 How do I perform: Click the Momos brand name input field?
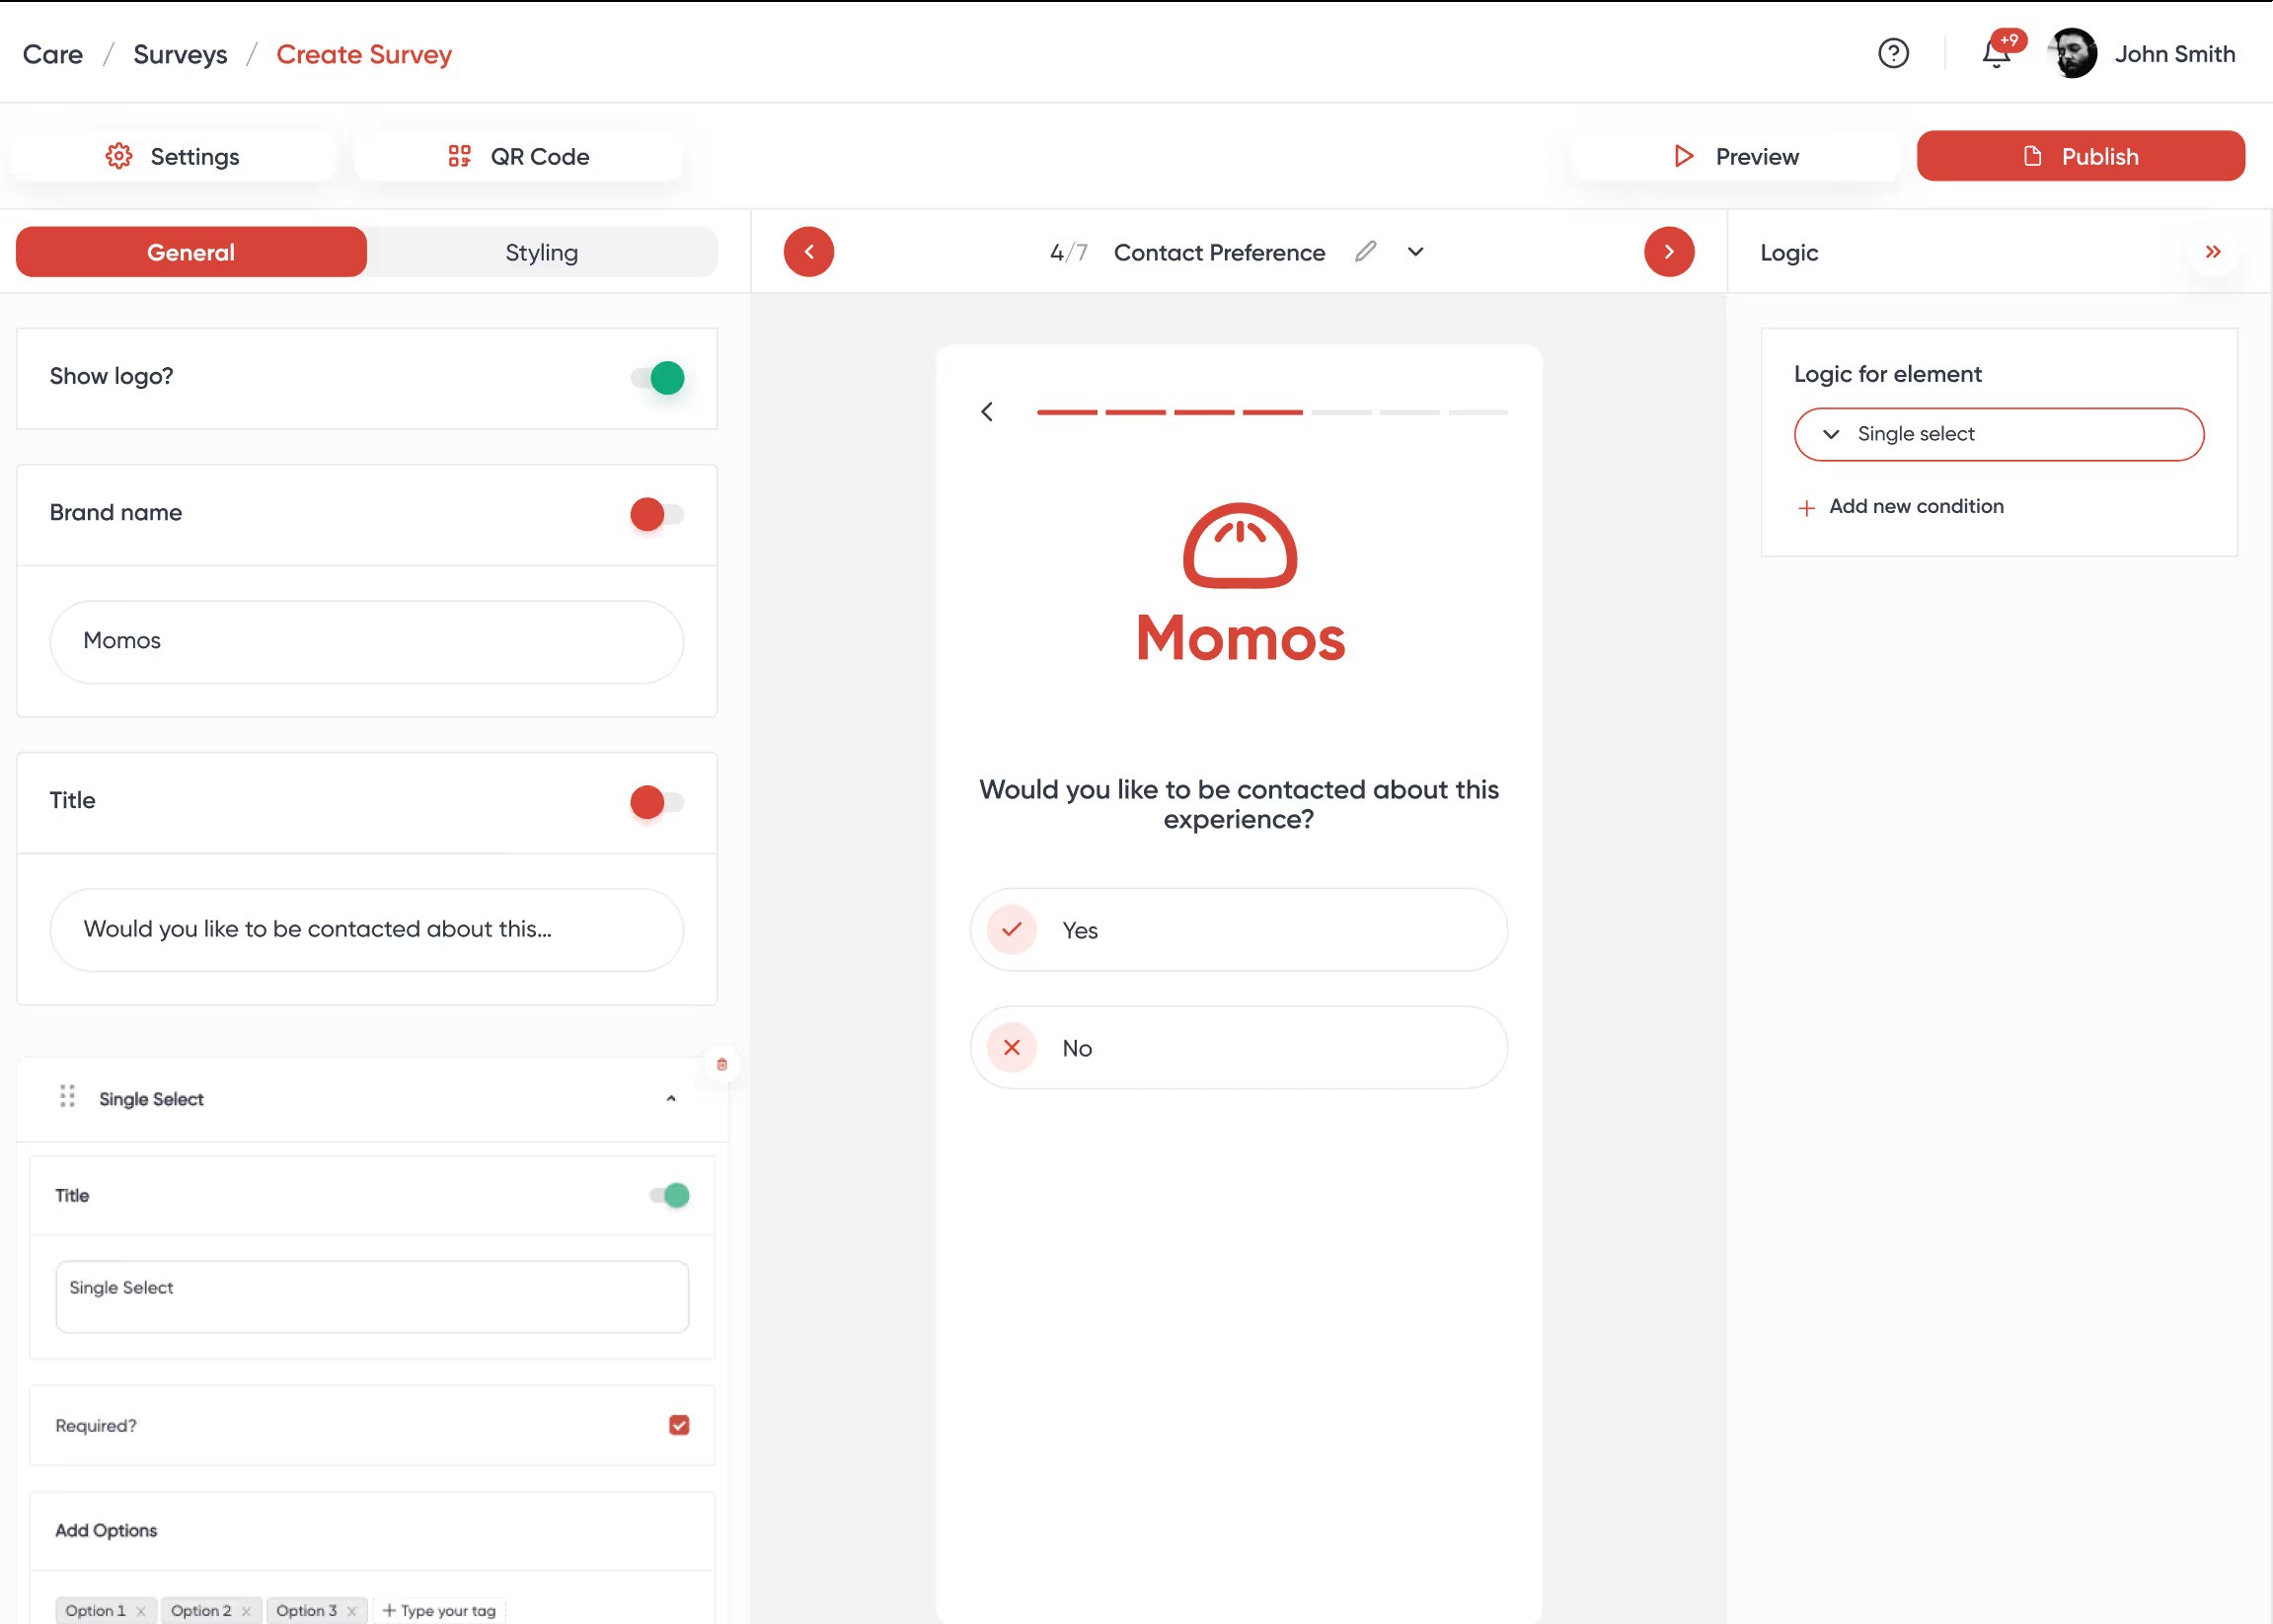click(x=366, y=641)
